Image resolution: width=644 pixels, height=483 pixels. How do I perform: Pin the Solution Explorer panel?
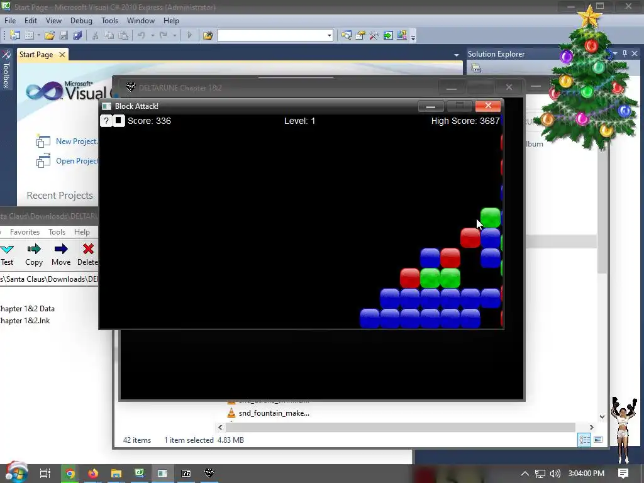[x=625, y=54]
